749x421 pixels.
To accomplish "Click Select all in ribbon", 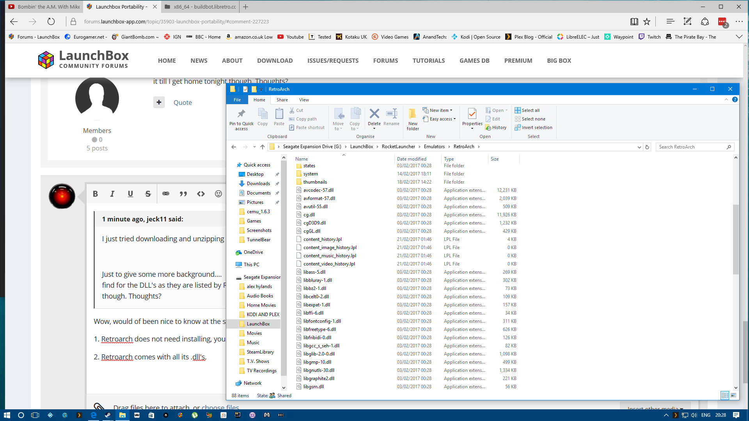I will [527, 110].
